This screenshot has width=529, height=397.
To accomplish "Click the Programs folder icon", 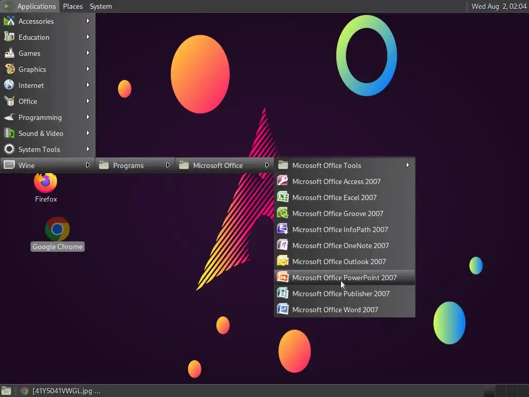I will point(104,165).
